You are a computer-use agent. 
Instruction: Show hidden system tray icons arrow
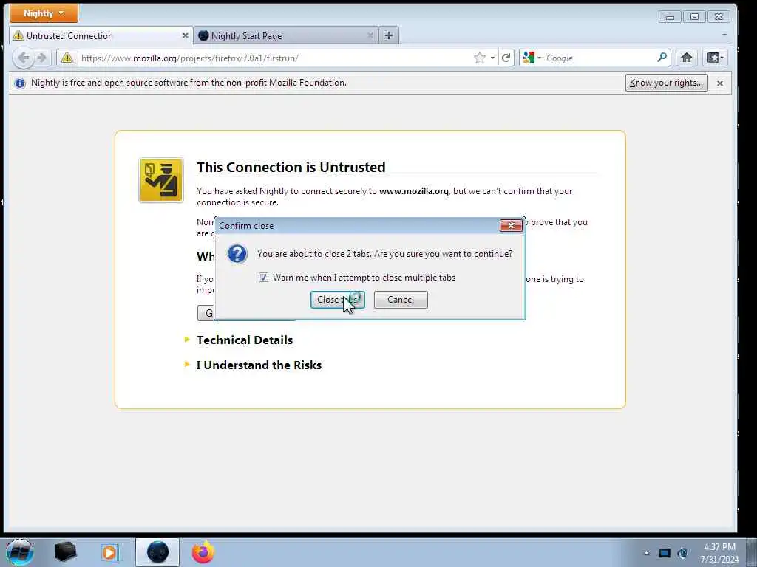(x=646, y=553)
